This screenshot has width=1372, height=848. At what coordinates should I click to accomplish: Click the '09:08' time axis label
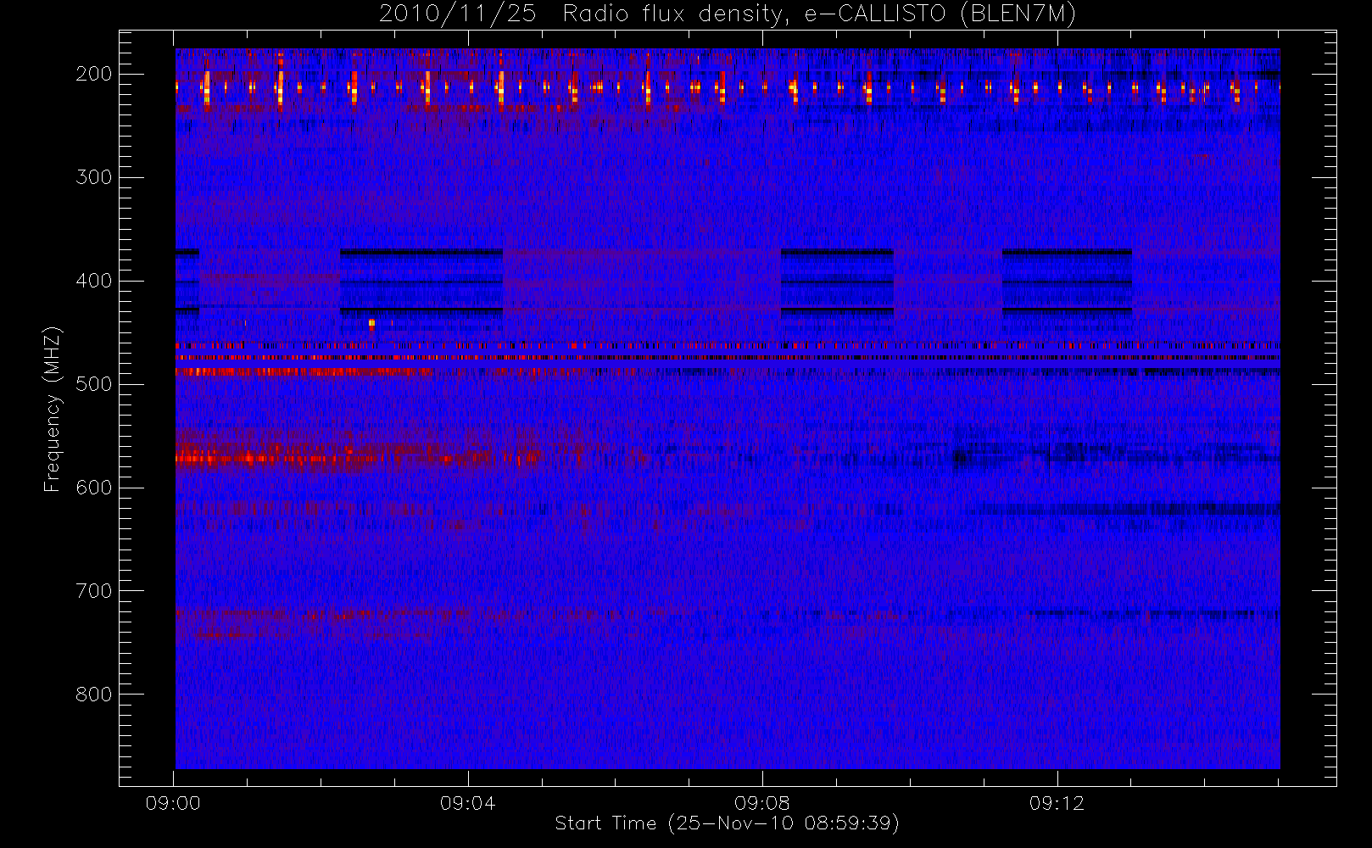(x=762, y=803)
